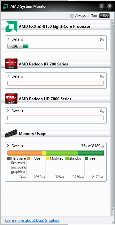Image resolution: width=115 pixels, height=225 pixels.
Task: Close the AMD System Monitor window
Action: pyautogui.click(x=110, y=6)
